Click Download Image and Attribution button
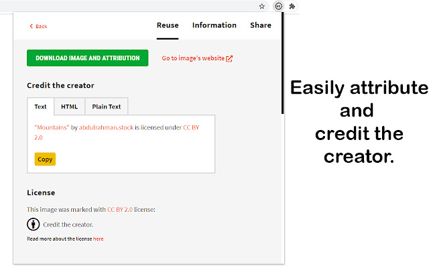The width and height of the screenshot is (429, 268). [88, 58]
